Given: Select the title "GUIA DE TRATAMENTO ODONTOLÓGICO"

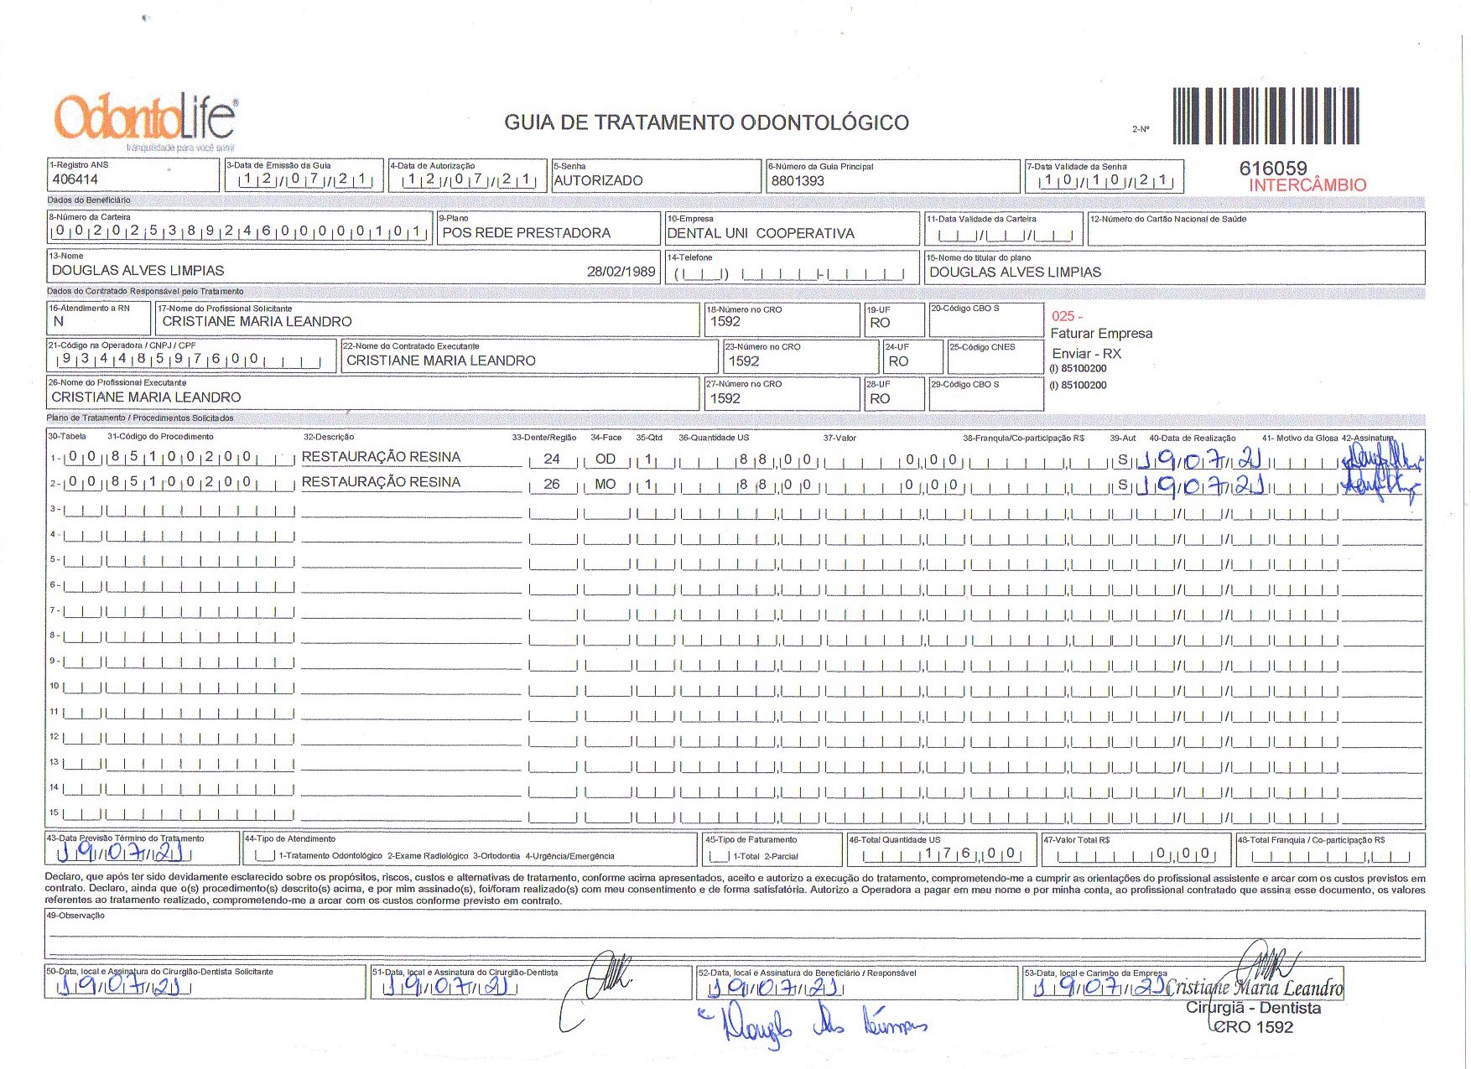Looking at the screenshot, I should (706, 122).
